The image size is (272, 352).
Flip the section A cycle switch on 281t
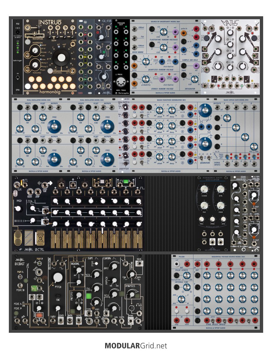point(141,116)
